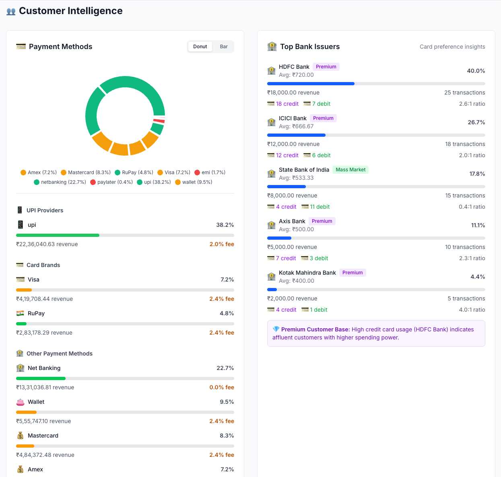Click '2.0% fee' on upi row

(222, 244)
